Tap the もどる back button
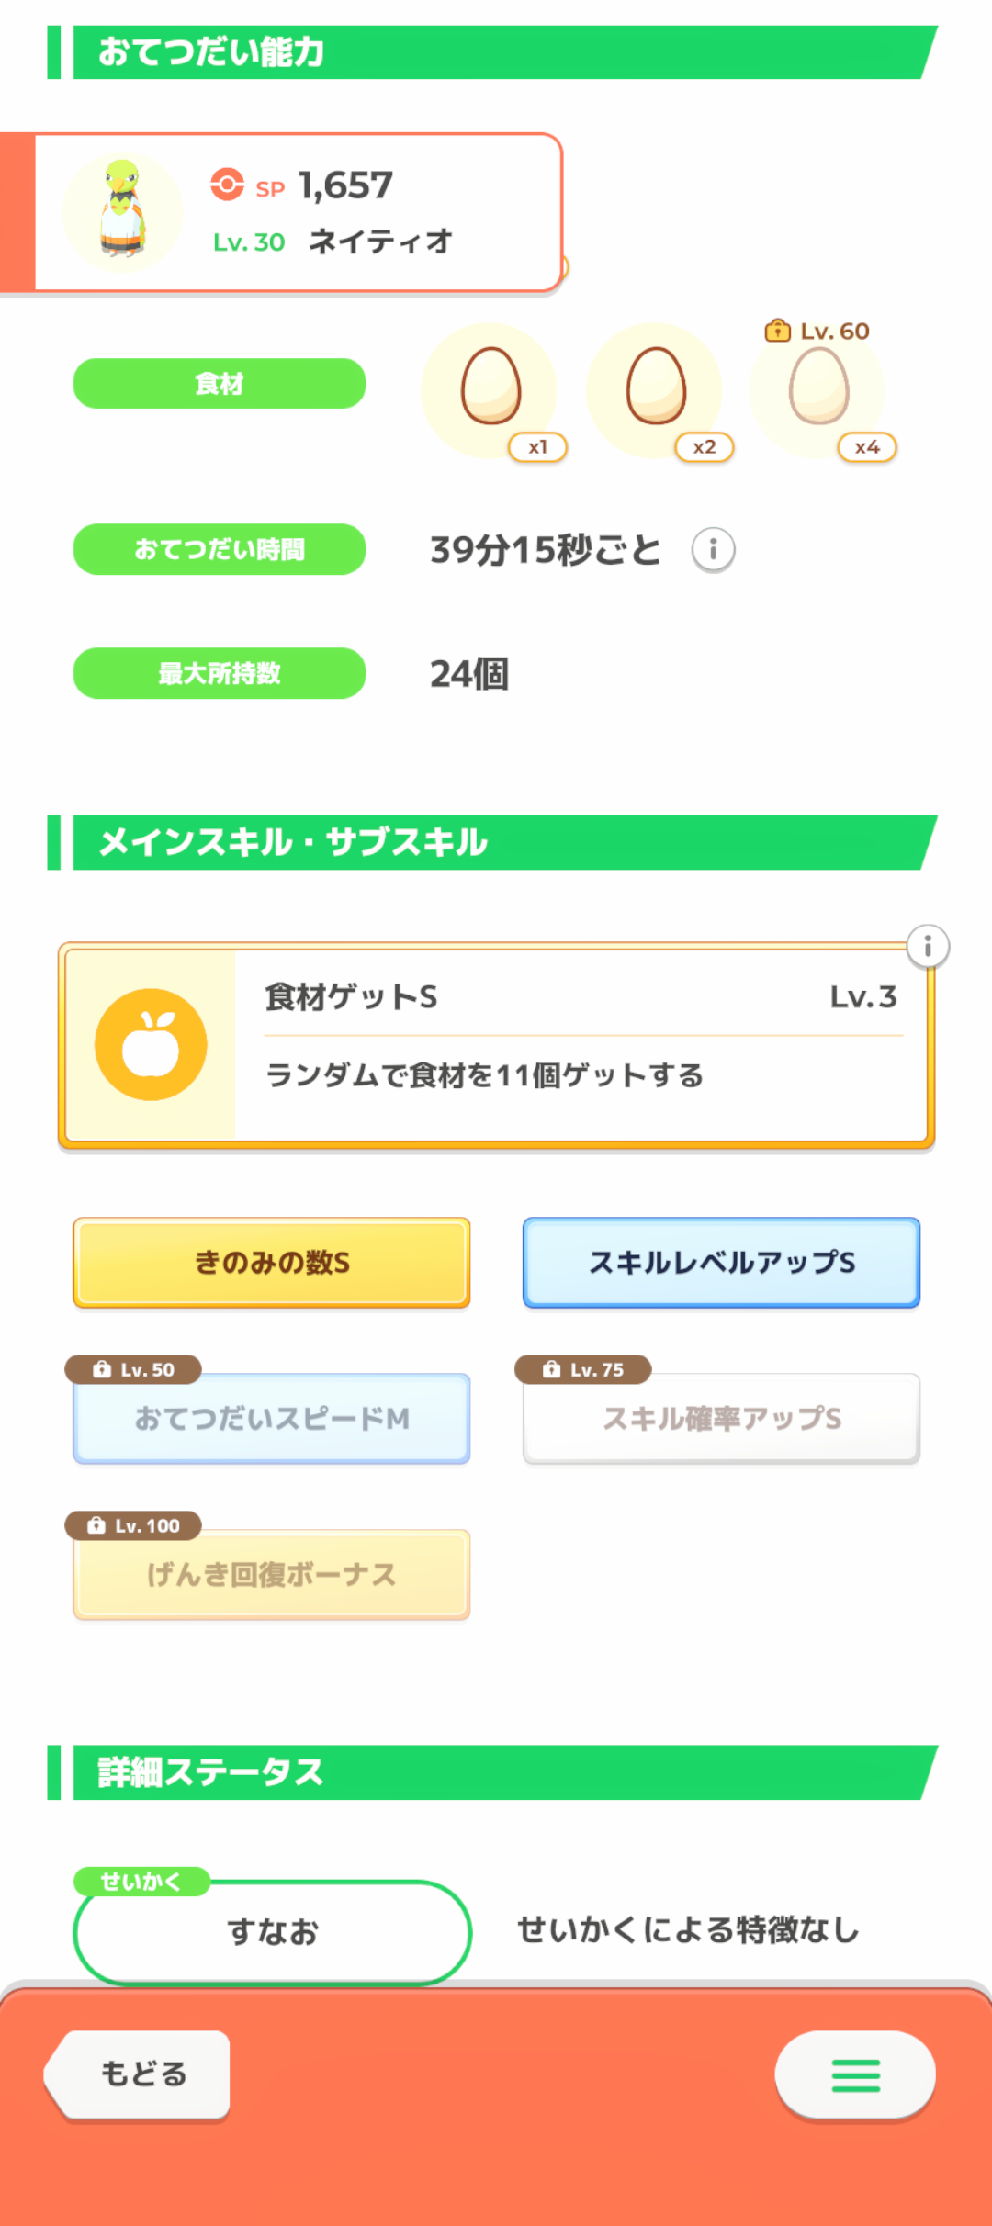 click(142, 2075)
